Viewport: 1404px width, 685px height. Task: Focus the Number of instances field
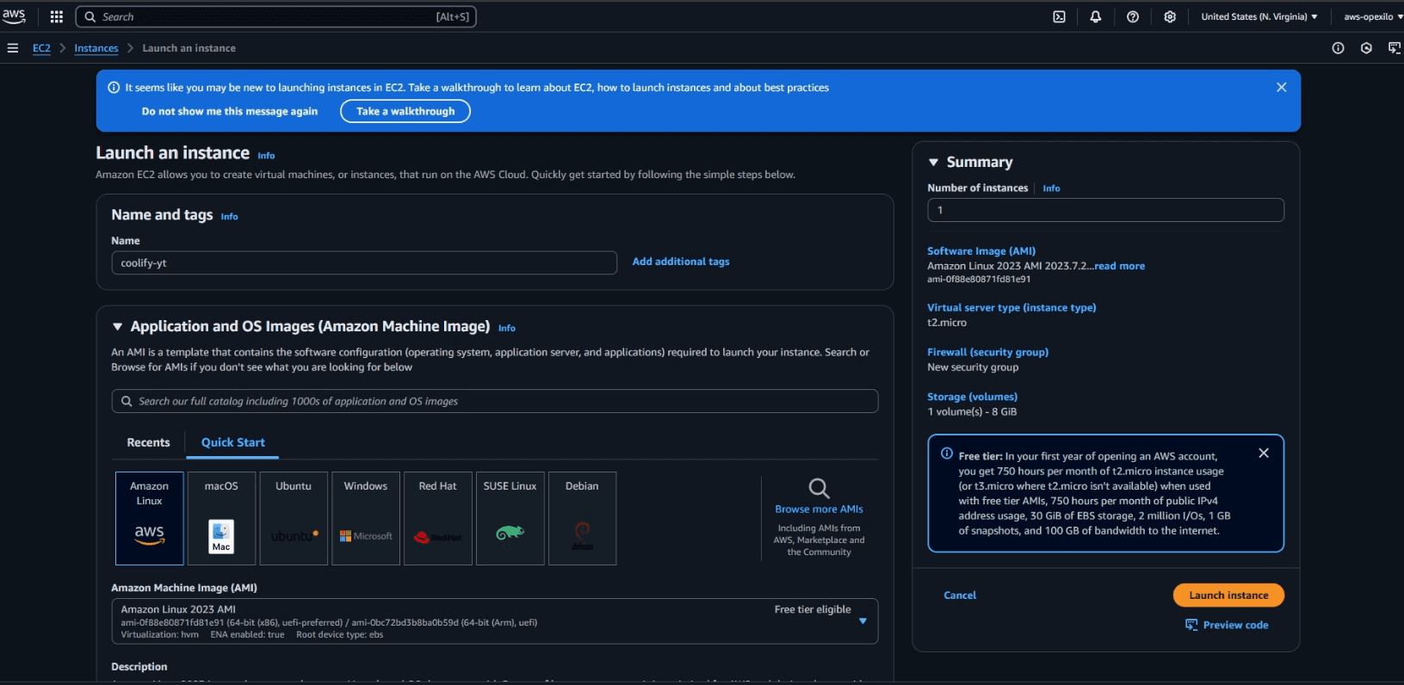click(1105, 210)
